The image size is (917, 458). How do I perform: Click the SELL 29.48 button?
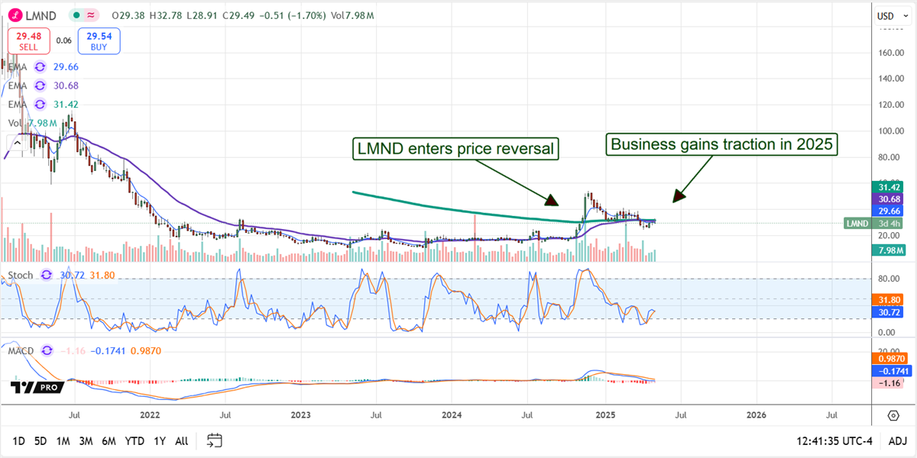pos(28,40)
